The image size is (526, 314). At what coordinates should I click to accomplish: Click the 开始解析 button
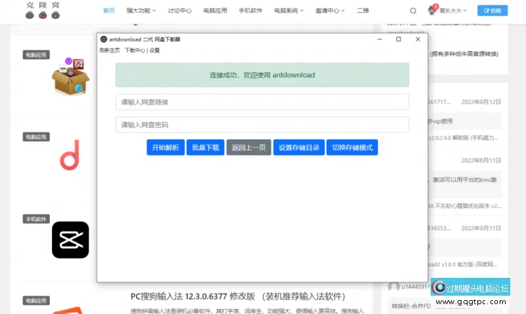(x=166, y=147)
